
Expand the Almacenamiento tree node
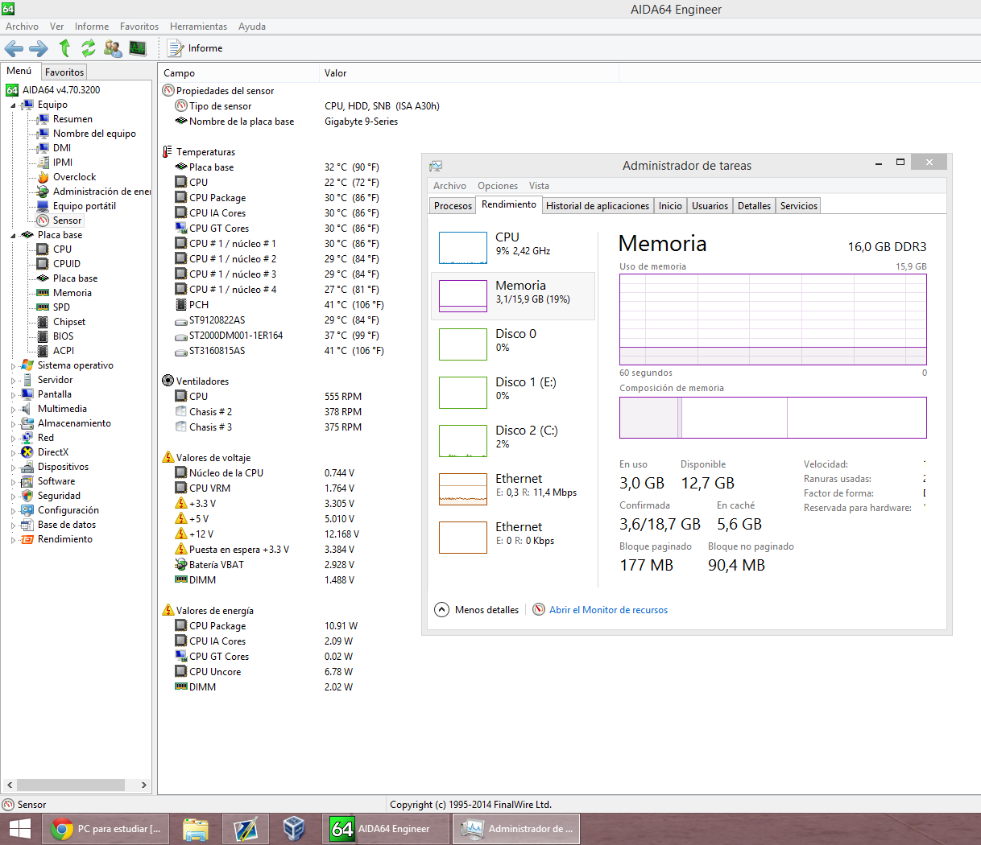coord(13,424)
